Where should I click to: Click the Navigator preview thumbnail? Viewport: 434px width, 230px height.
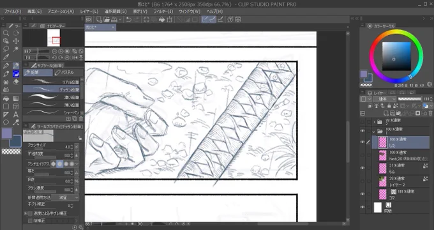(54, 38)
